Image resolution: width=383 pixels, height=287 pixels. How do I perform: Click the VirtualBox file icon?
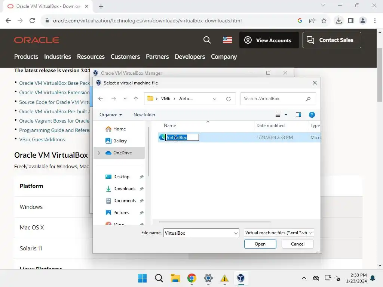[162, 137]
